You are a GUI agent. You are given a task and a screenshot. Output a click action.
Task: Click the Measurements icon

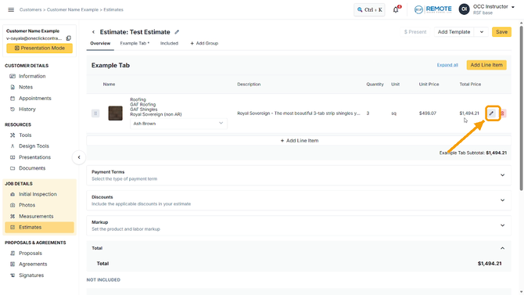pyautogui.click(x=13, y=217)
